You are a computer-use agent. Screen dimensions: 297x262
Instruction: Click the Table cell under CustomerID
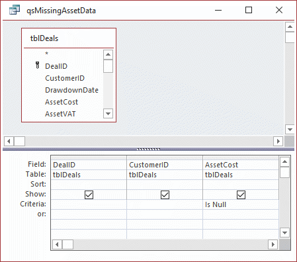tap(165, 175)
